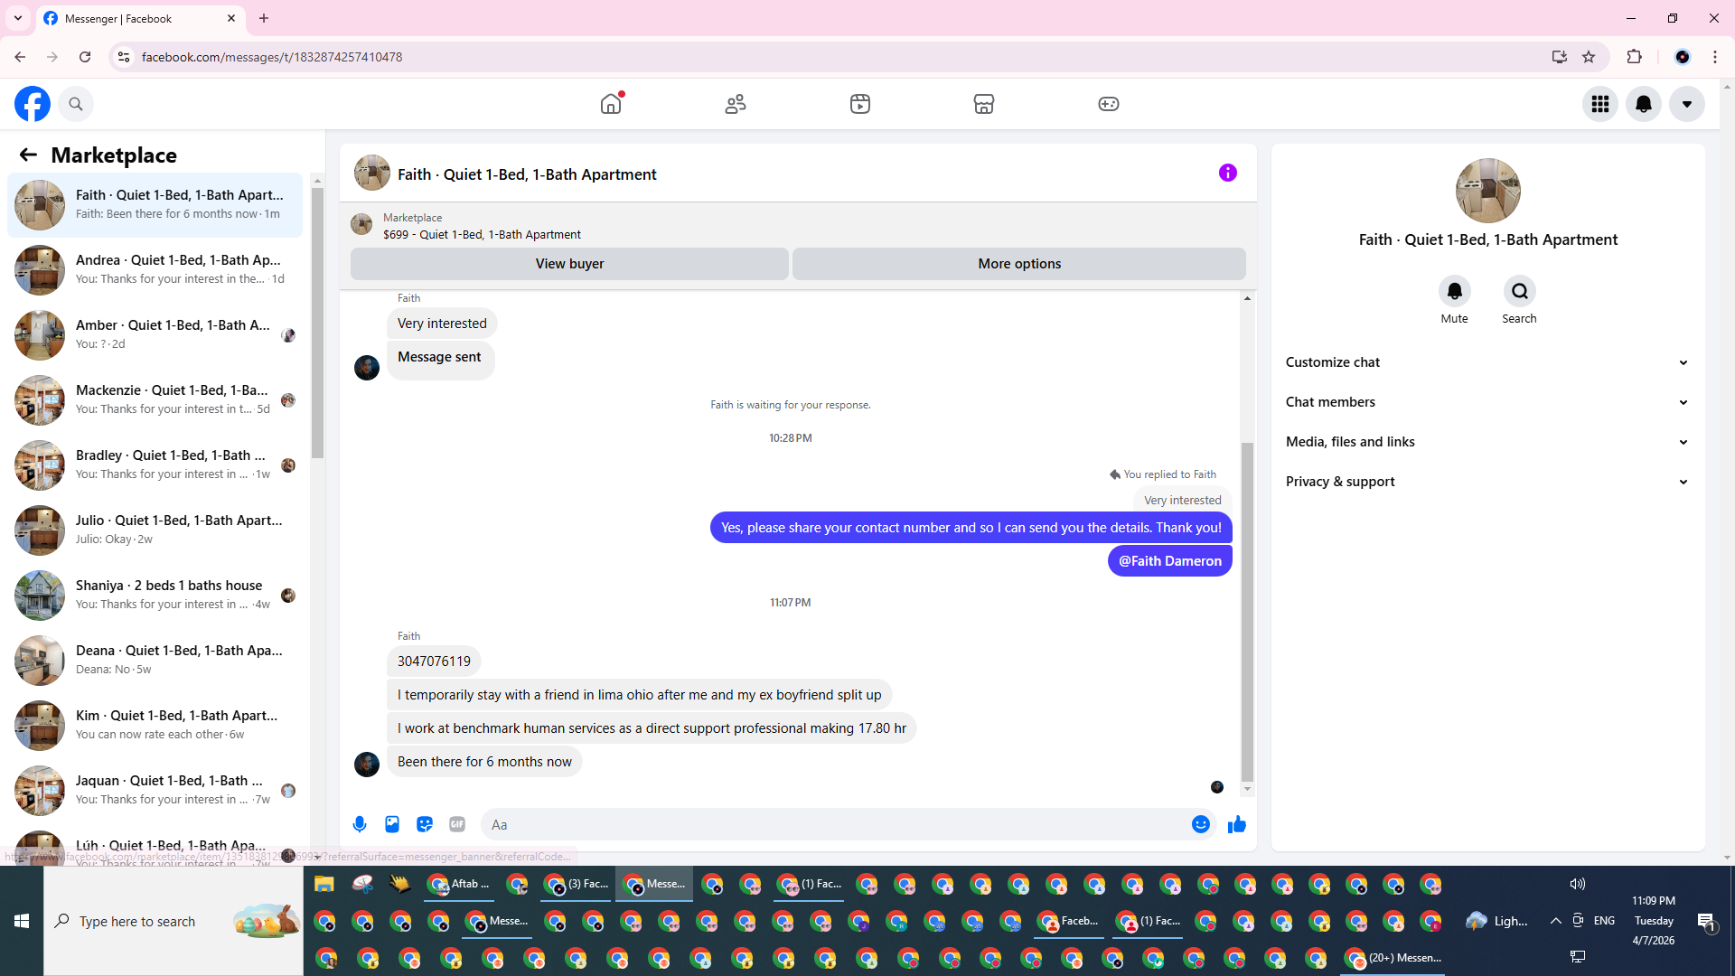Viewport: 1735px width, 976px height.
Task: Open Windows Start menu
Action: pos(22,921)
